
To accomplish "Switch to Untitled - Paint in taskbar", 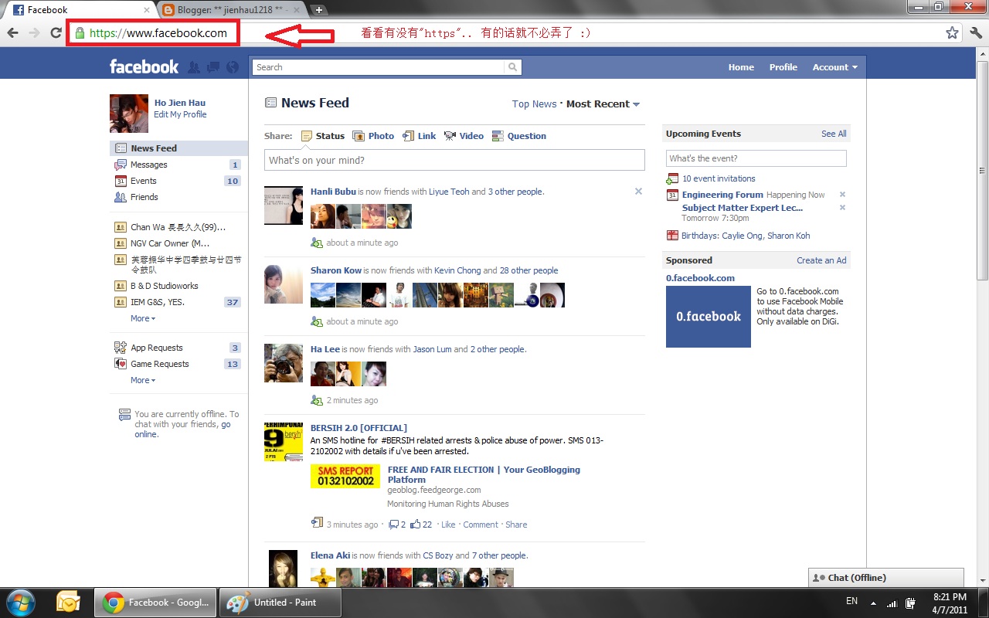I will click(280, 603).
